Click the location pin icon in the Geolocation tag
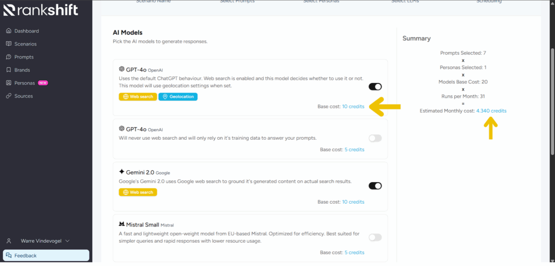Image resolution: width=555 pixels, height=266 pixels. pos(165,96)
